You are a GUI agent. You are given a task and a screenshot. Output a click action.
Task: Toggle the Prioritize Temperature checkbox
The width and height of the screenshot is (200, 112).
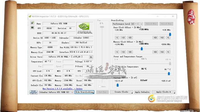pyautogui.click(x=116, y=67)
